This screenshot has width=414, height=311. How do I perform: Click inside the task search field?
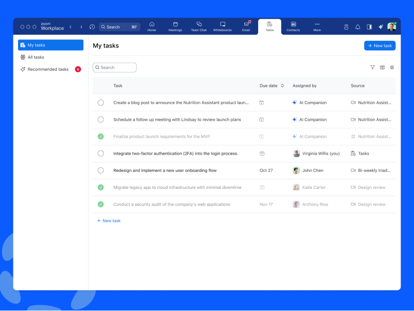[114, 67]
